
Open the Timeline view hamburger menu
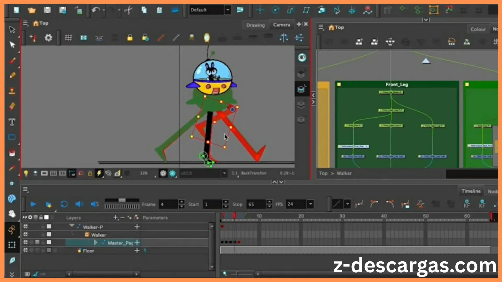[25, 190]
